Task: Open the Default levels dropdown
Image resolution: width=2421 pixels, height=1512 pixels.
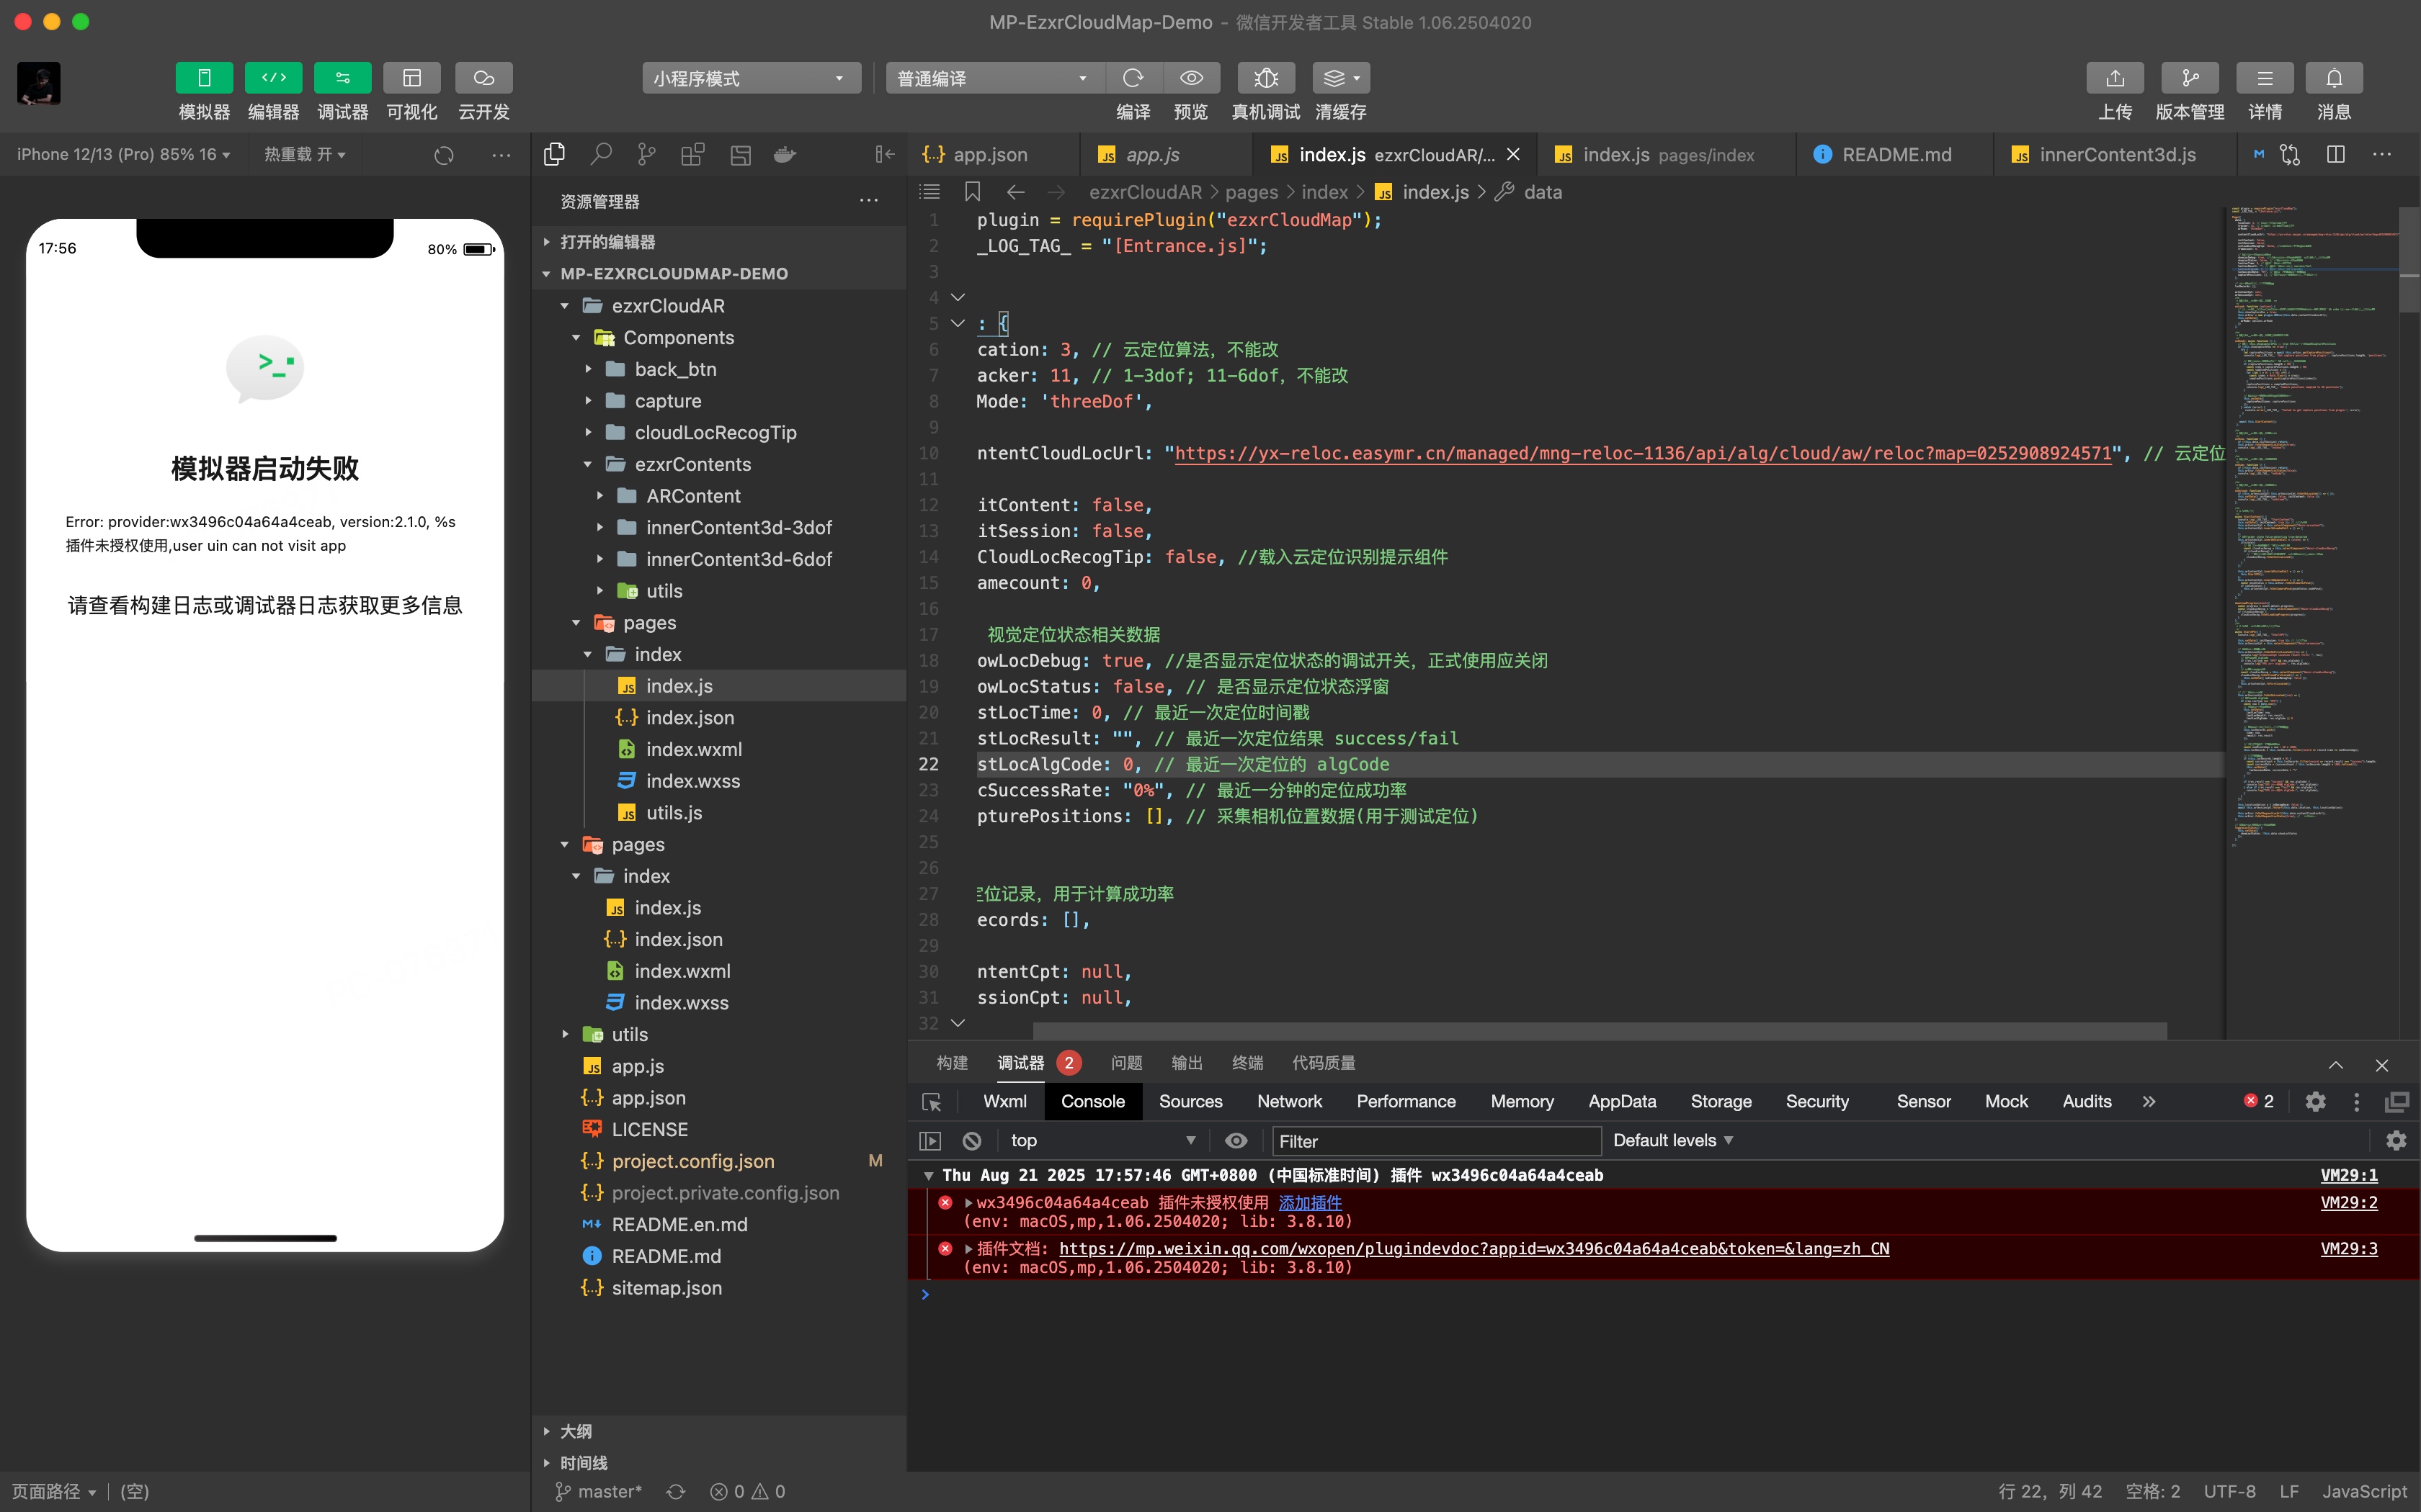Action: point(1672,1141)
